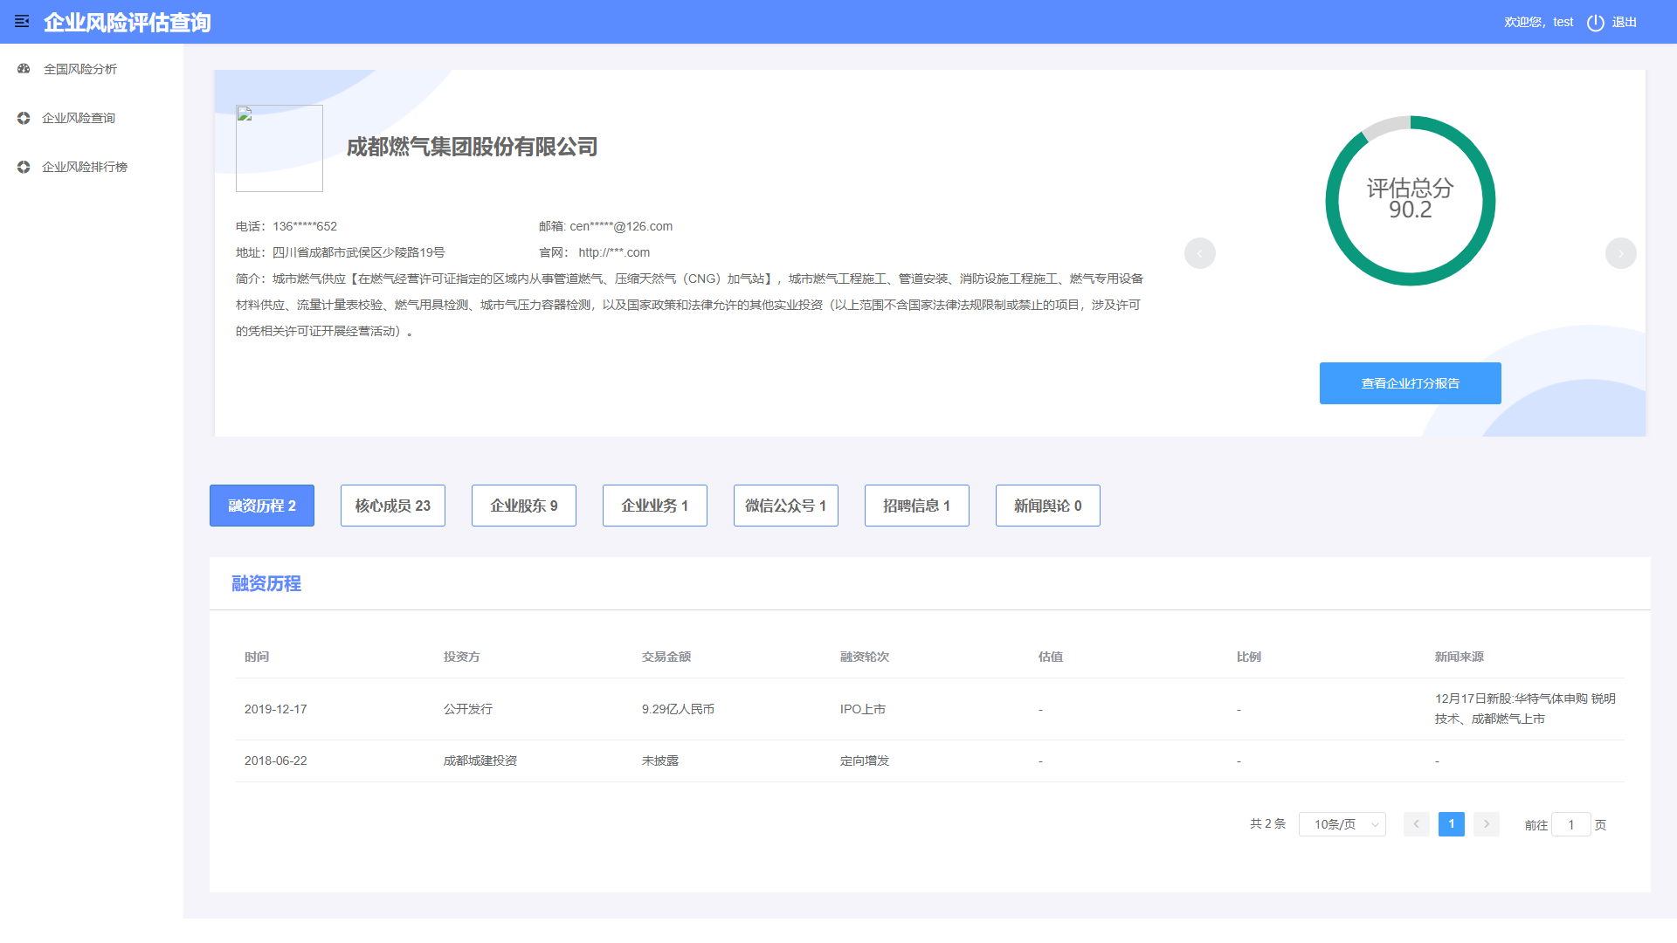The width and height of the screenshot is (1677, 943).
Task: Click the 欢迎您，test greeting
Action: pyautogui.click(x=1538, y=22)
